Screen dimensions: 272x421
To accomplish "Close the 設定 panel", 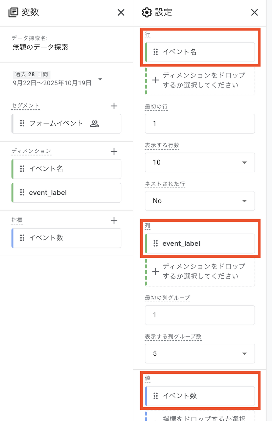I will [254, 12].
